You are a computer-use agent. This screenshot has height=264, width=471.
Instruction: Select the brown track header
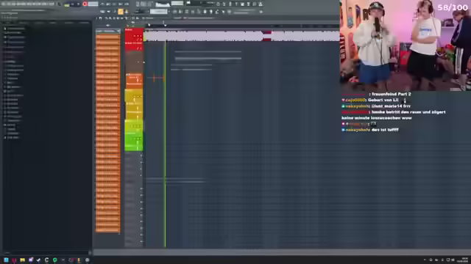134,62
